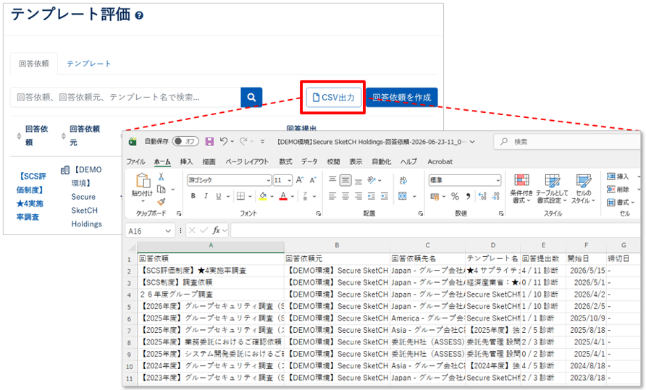Expand the Name Box dropdown A16
Image resolution: width=646 pixels, height=390 pixels.
coord(168,231)
